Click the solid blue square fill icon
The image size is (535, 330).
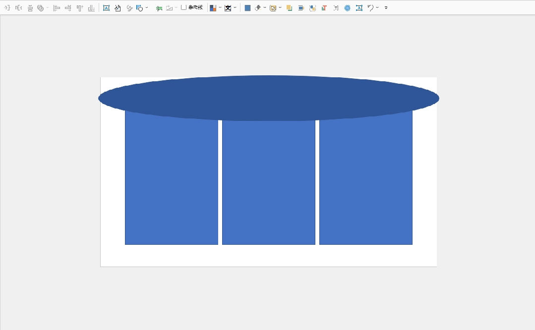pyautogui.click(x=248, y=8)
